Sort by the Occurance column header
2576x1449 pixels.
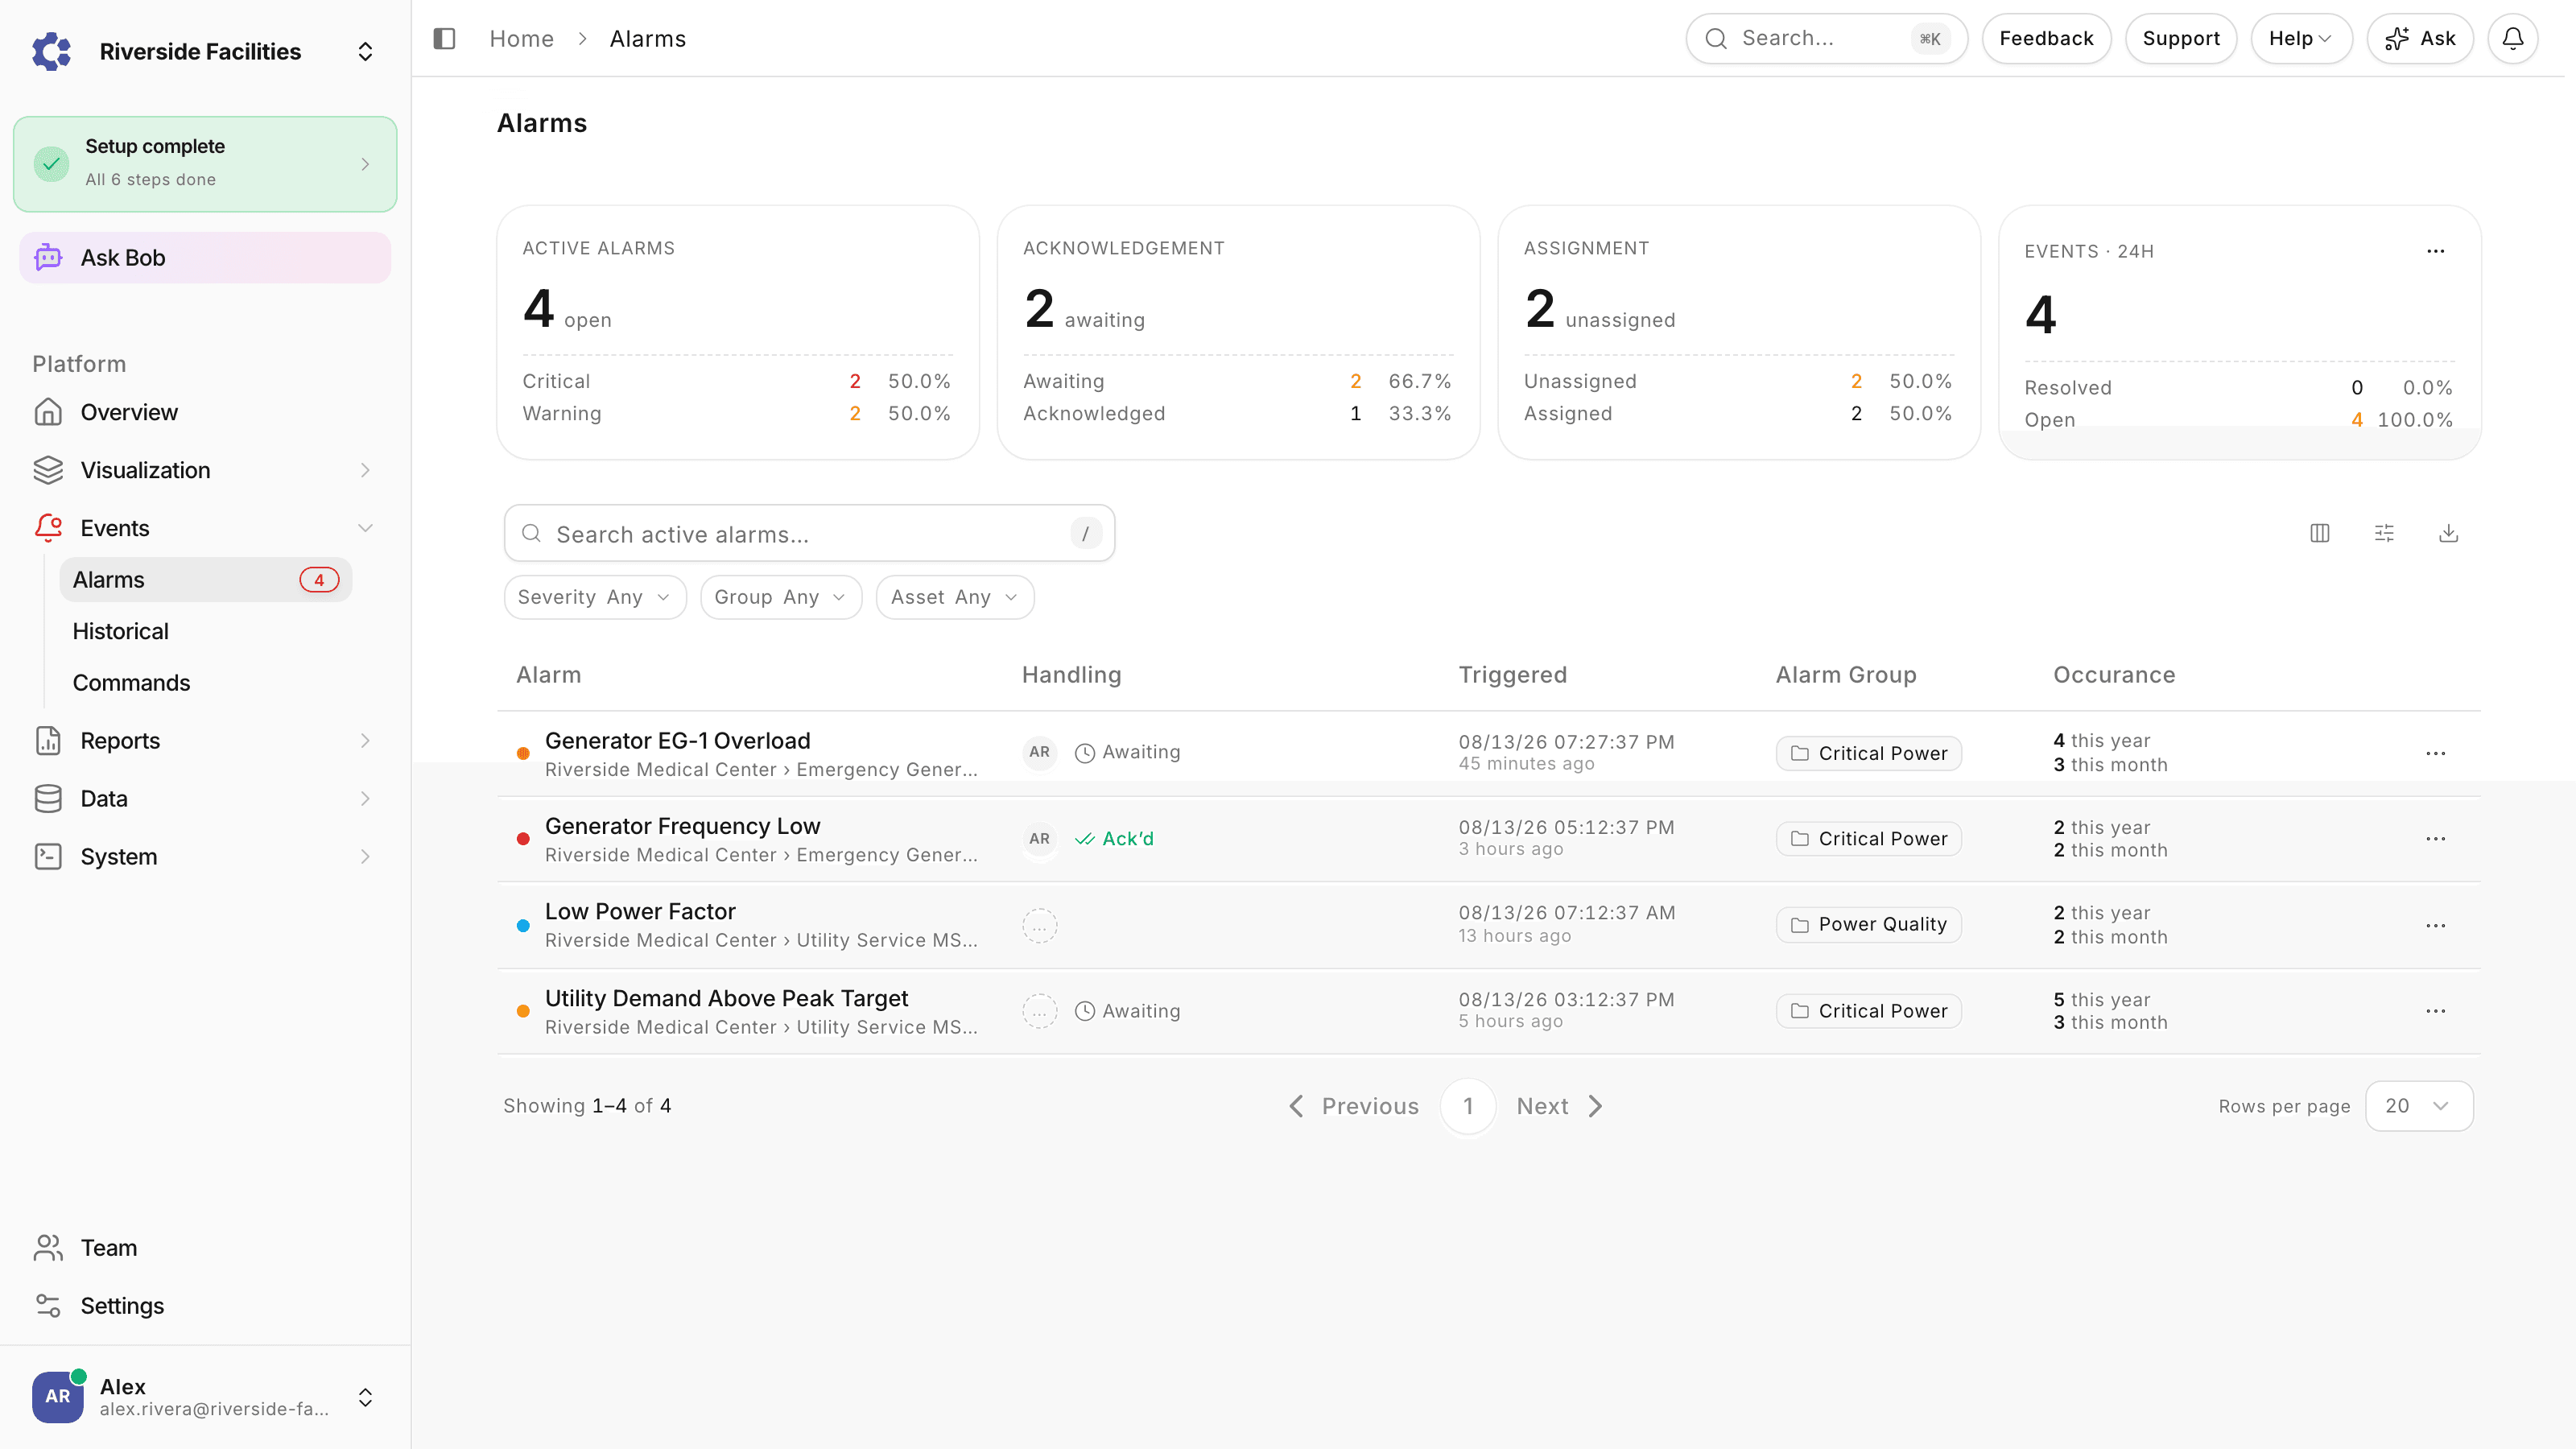point(2114,674)
